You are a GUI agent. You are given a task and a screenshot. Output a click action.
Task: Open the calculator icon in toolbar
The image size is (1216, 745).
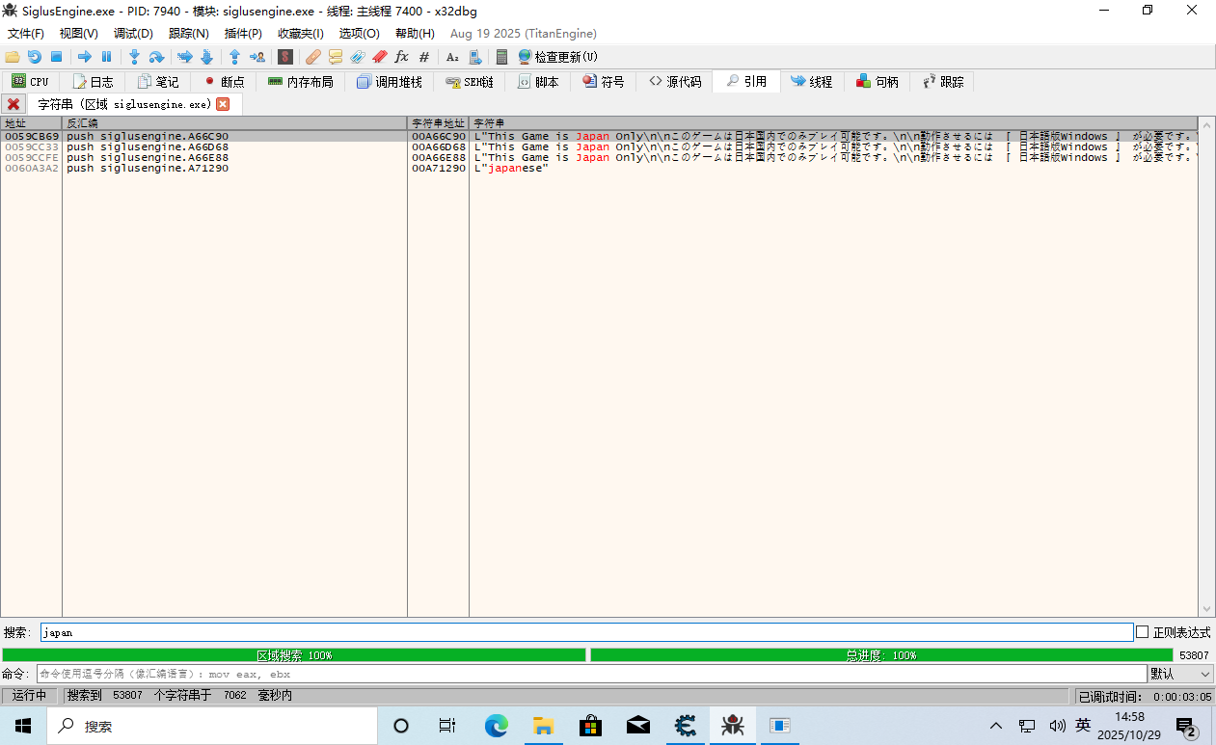click(x=501, y=57)
